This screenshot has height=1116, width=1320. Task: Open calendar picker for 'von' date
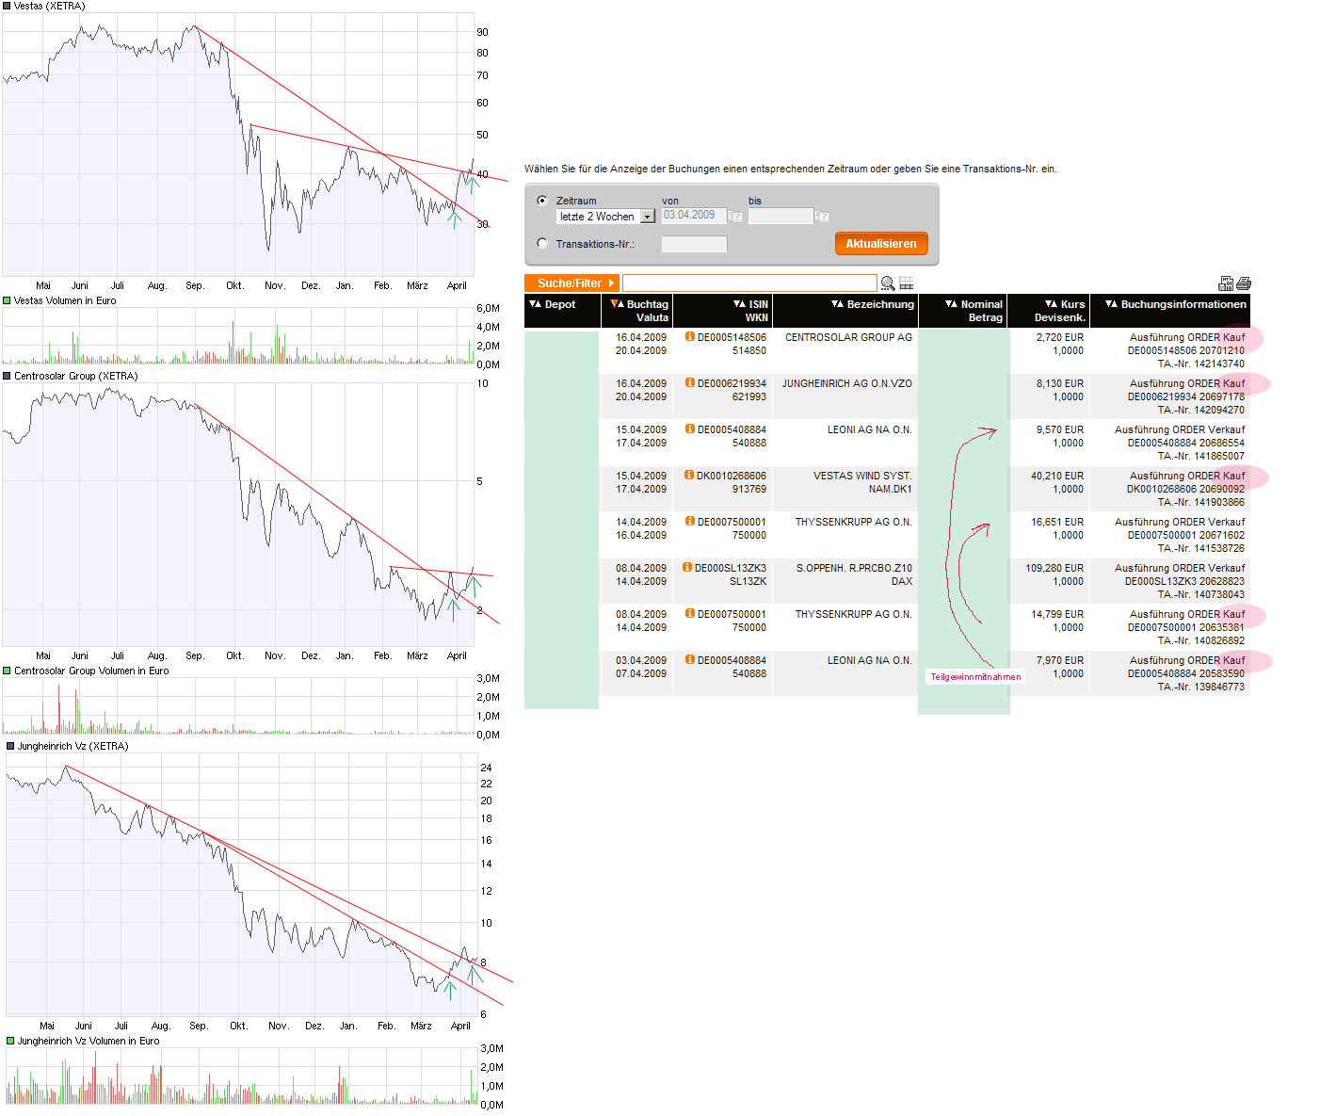point(736,217)
